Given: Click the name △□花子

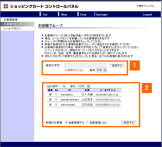Looking at the screenshot, I should 87,99.
